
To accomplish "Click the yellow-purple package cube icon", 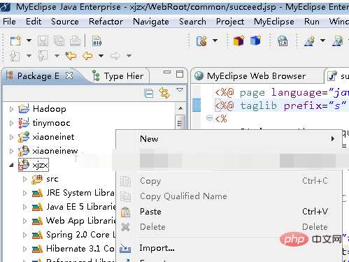I will [x=238, y=41].
